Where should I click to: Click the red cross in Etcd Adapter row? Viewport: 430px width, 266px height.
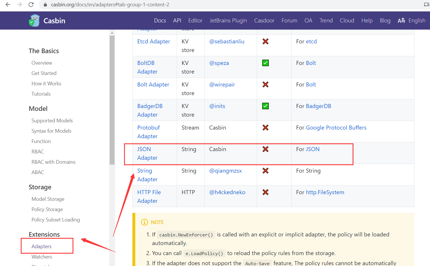pyautogui.click(x=265, y=41)
